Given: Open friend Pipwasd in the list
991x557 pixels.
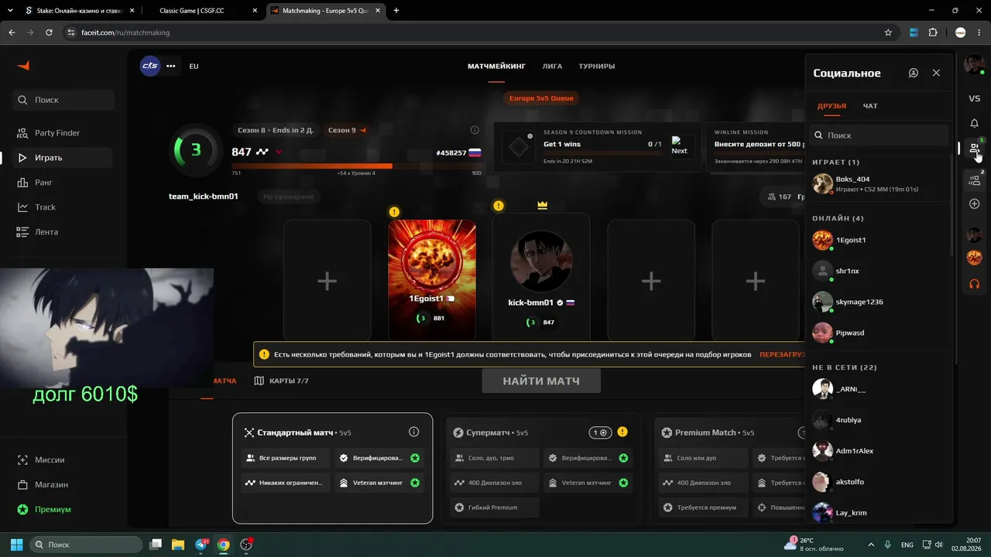Looking at the screenshot, I should [879, 333].
